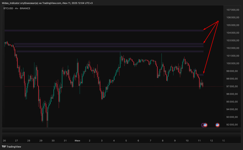Screen dimensions: 243x150
Task: Select the short purple zone near 98 500
Action: (x=201, y=74)
